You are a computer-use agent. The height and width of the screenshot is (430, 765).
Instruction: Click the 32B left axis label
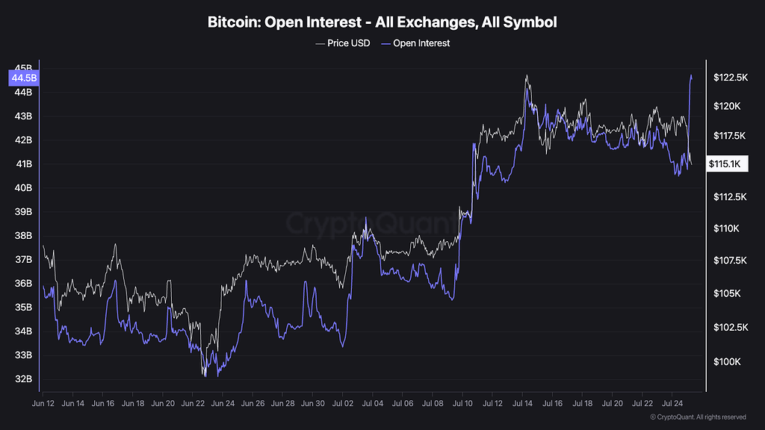click(x=24, y=378)
